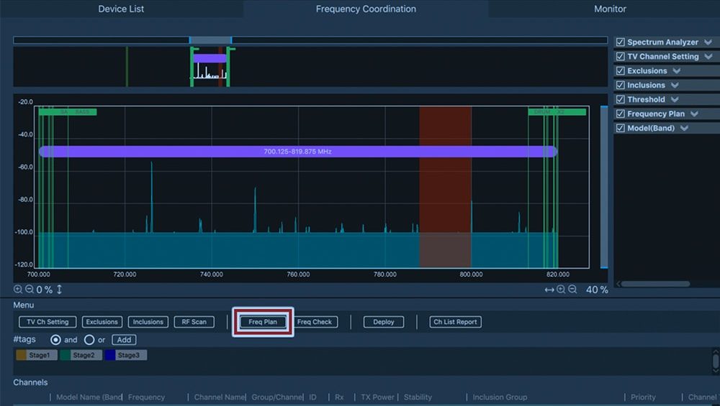The image size is (720, 406).
Task: Run Freq Check
Action: [x=315, y=322]
